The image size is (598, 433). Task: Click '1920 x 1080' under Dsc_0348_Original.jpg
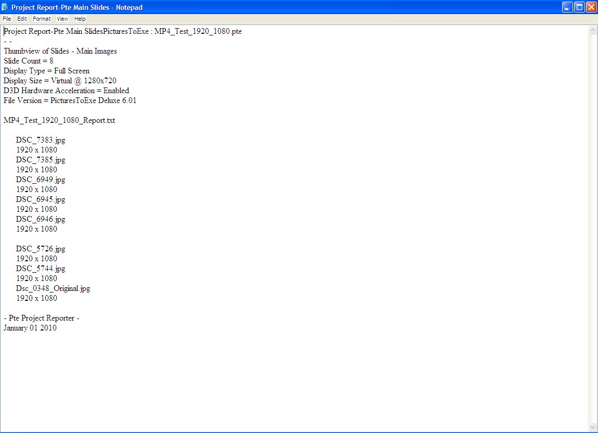point(36,298)
